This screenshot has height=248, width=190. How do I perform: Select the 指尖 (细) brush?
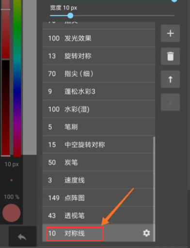(x=99, y=74)
